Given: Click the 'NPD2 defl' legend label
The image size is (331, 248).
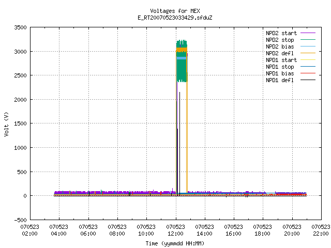Looking at the screenshot, I should coord(280,53).
